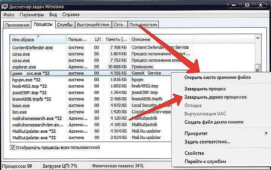This screenshot has width=271, height=170.
Task: Click the 30 888 КБ memory value
Action: pos(117,67)
